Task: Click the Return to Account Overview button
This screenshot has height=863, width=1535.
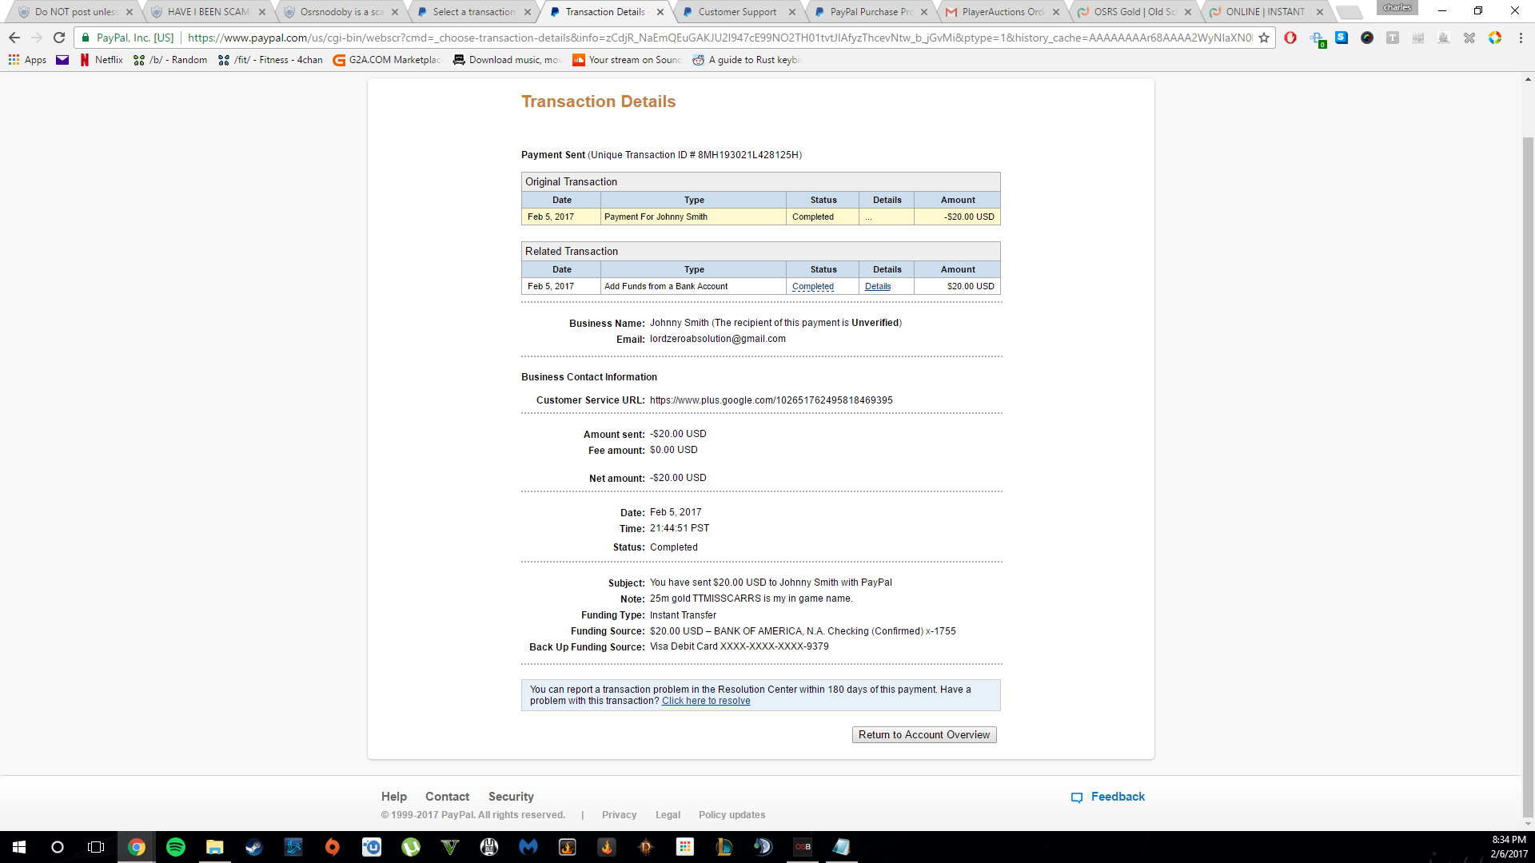Action: tap(923, 735)
